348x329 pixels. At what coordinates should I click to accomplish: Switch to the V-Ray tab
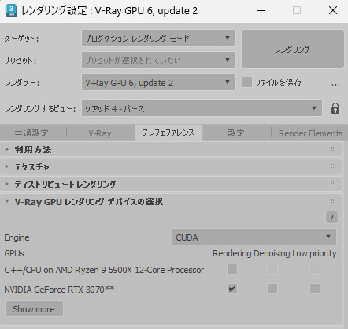click(100, 133)
